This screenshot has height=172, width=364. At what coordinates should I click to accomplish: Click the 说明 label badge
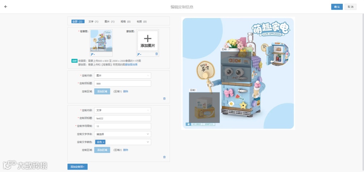coord(74,61)
